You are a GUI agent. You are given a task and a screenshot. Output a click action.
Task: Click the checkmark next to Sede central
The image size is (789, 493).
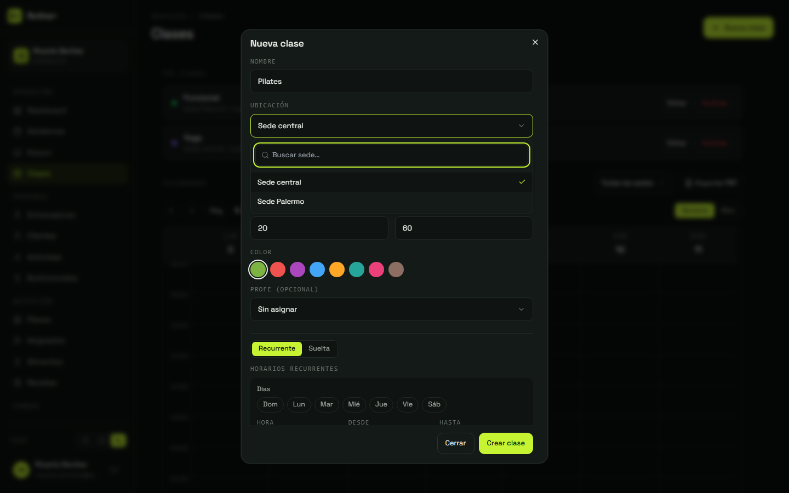(x=522, y=182)
